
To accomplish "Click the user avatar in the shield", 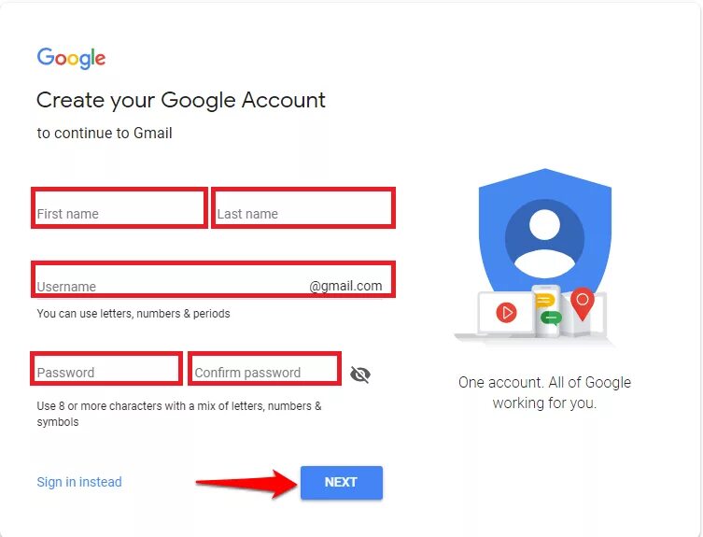I will click(x=544, y=239).
